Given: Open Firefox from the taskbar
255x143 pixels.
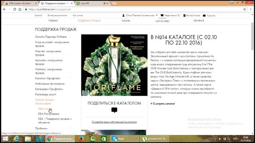Looking at the screenshot, I should (80, 139).
